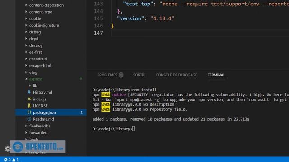Viewport: 289px width, 162px height.
Task: Click the 'npm install' command text
Action: click(x=144, y=90)
